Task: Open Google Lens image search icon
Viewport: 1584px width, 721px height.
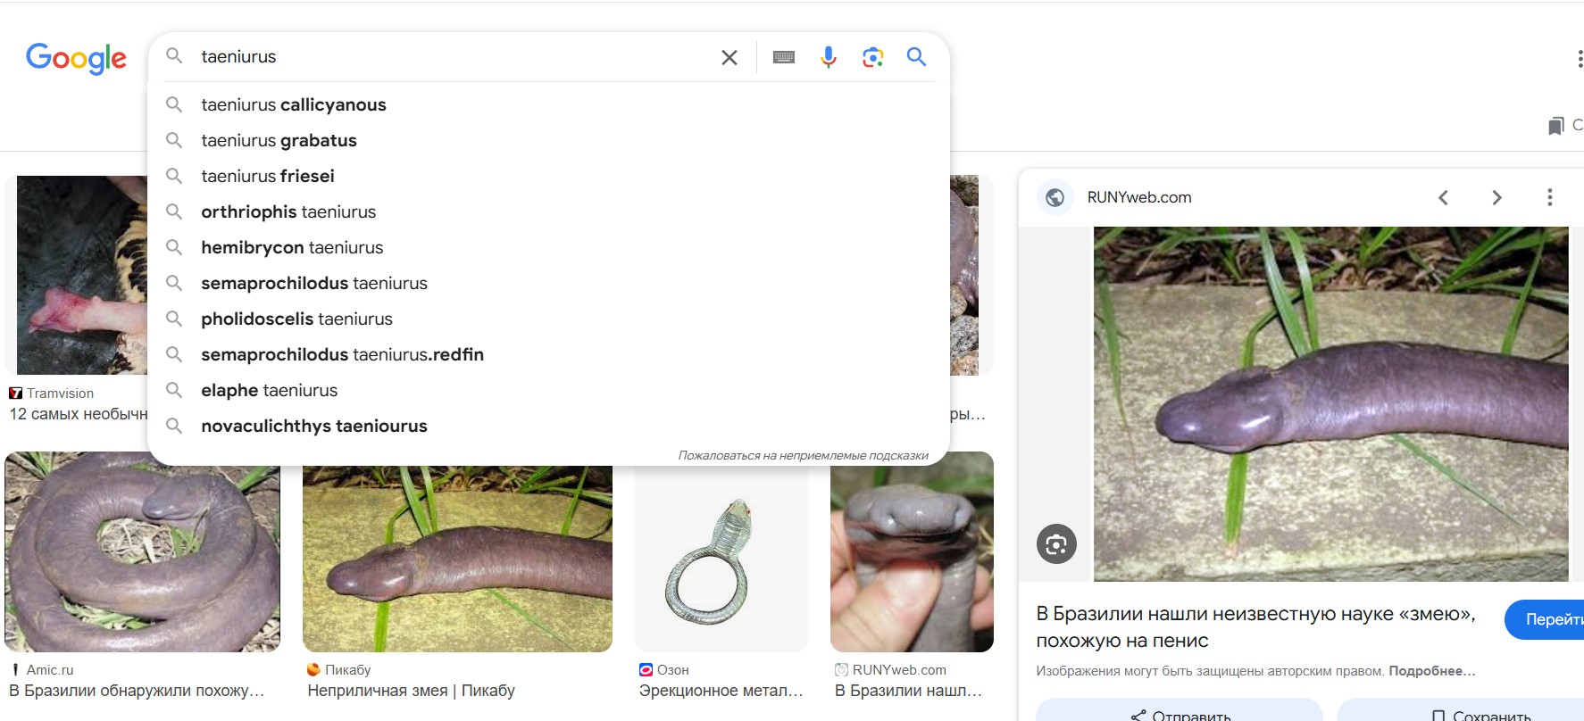Action: coord(872,57)
